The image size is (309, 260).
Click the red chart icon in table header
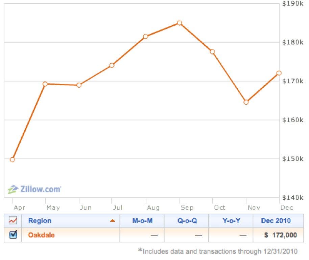click(13, 221)
